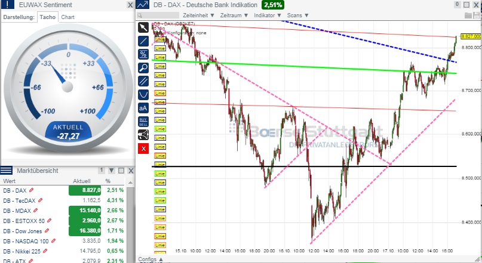Click the 15.140,0 MDAX price cell

point(85,211)
